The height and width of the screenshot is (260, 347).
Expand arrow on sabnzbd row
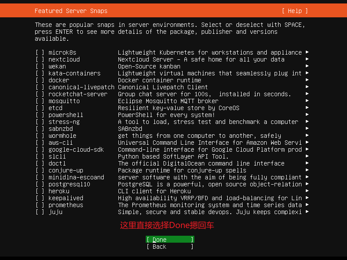click(307, 128)
